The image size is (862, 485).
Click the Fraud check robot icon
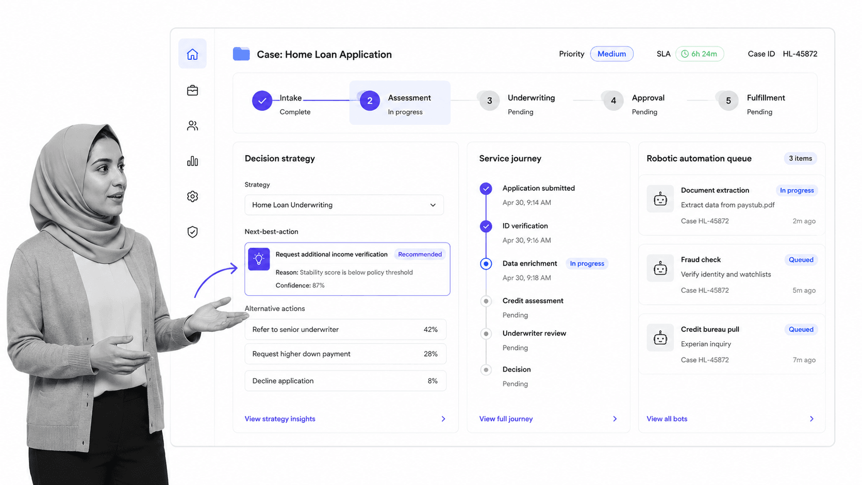click(660, 269)
